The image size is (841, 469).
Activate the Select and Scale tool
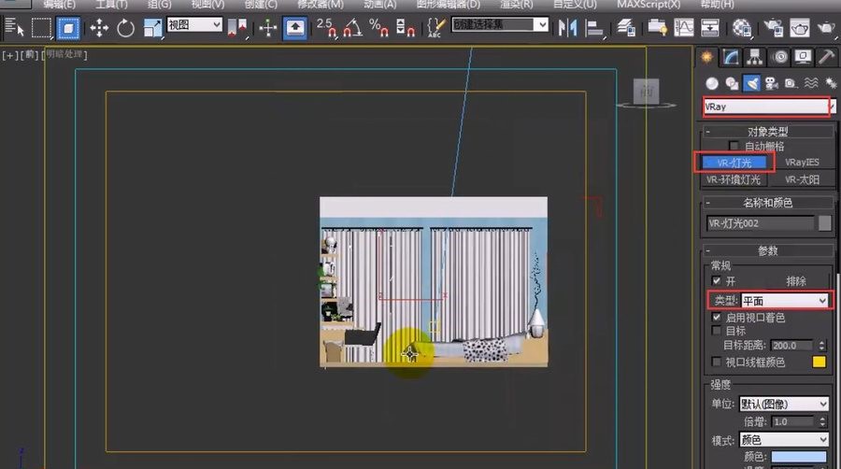pyautogui.click(x=153, y=27)
